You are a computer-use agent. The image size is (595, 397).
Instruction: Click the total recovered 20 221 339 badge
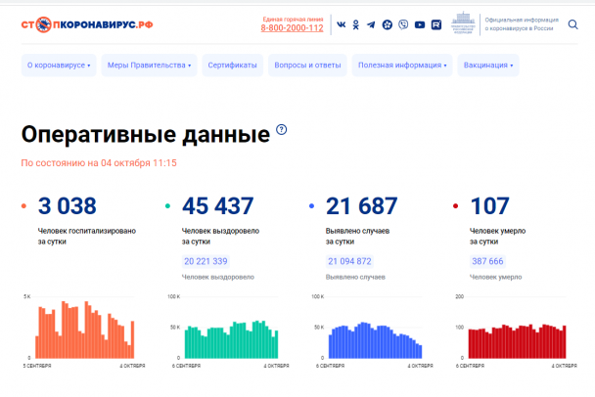point(206,261)
